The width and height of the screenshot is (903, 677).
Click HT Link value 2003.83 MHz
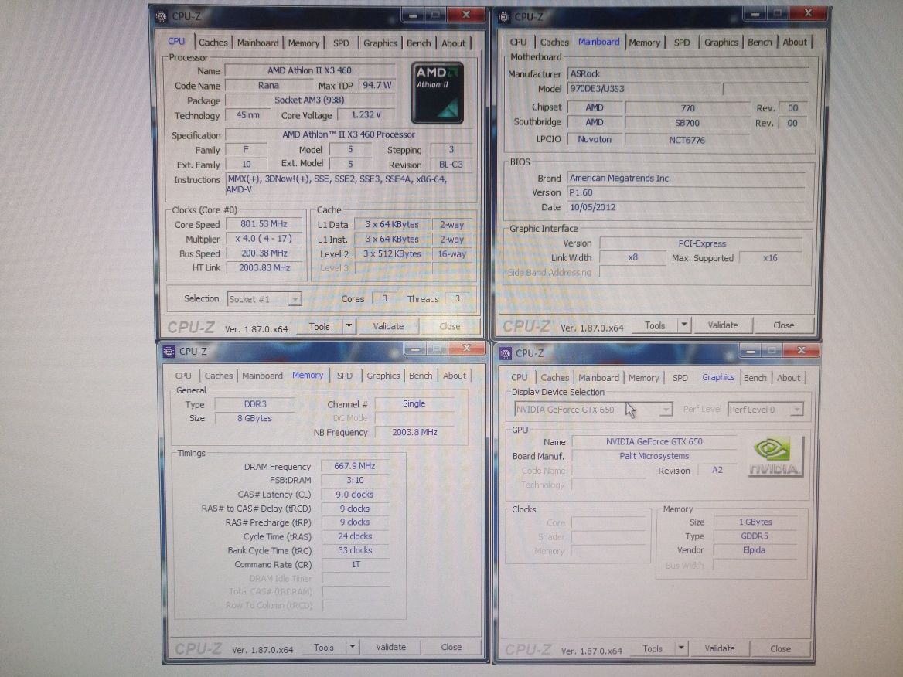(264, 267)
